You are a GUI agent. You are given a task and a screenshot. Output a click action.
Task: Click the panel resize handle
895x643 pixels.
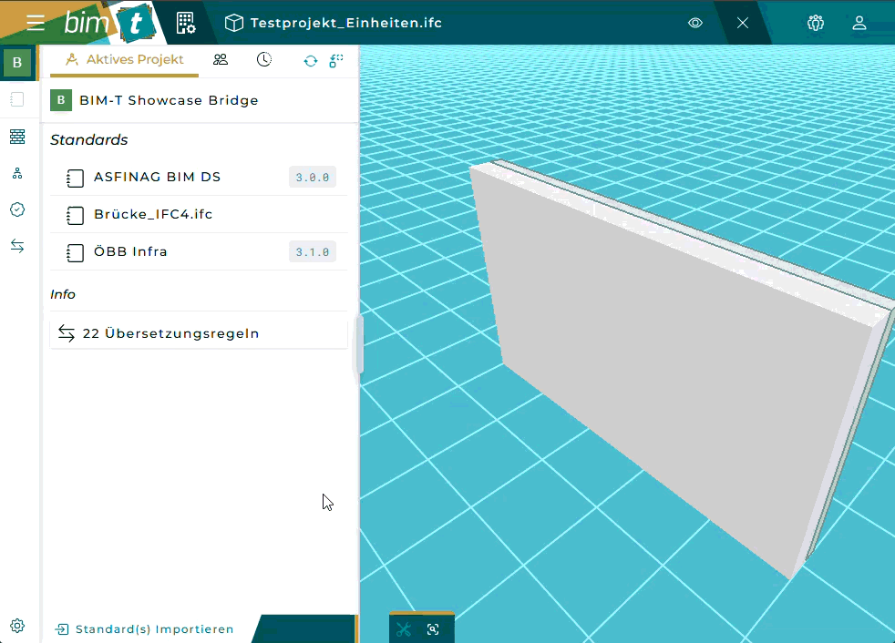coord(359,344)
